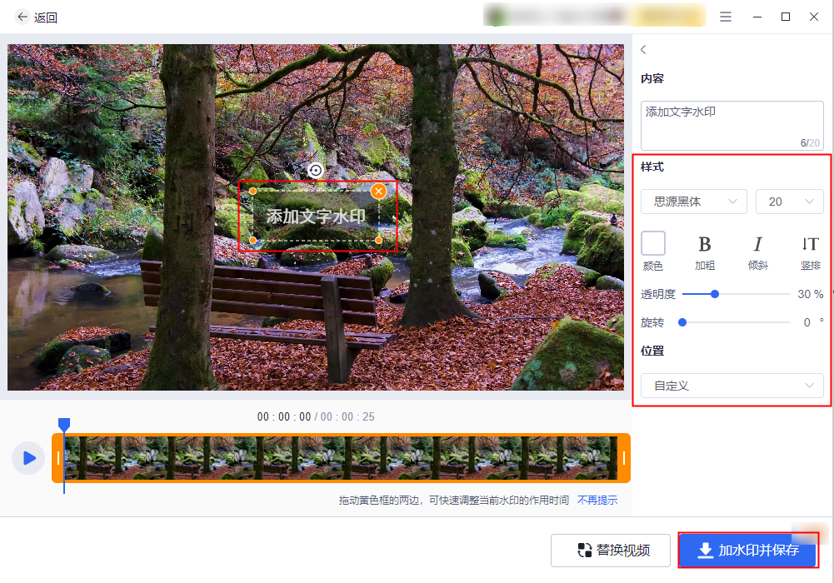Click the transparency value 30 %

(810, 294)
